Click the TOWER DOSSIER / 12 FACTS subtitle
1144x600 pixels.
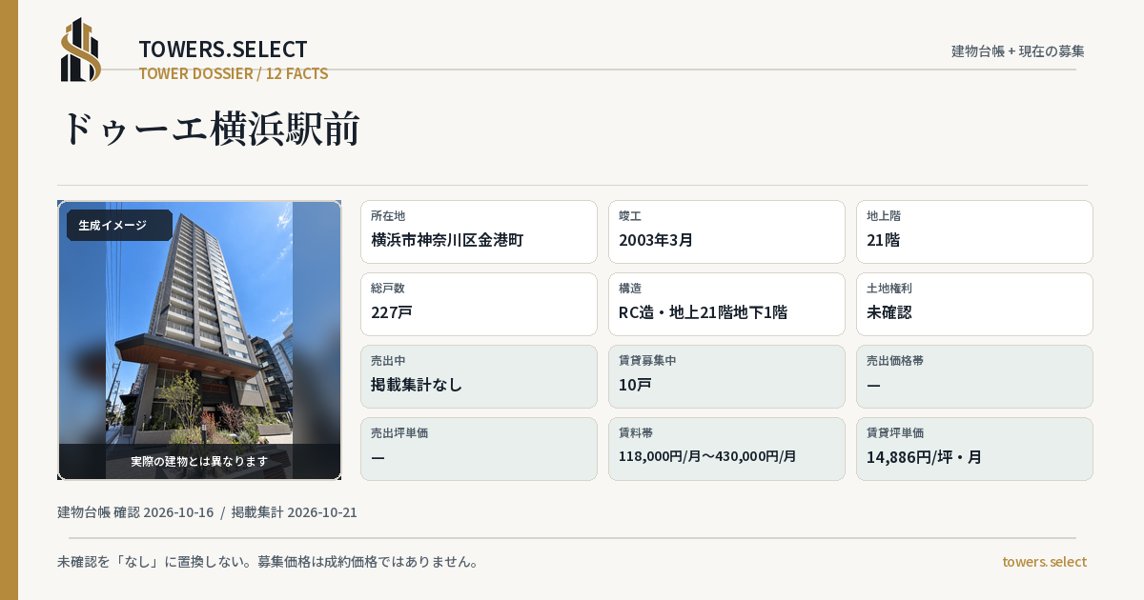point(234,73)
